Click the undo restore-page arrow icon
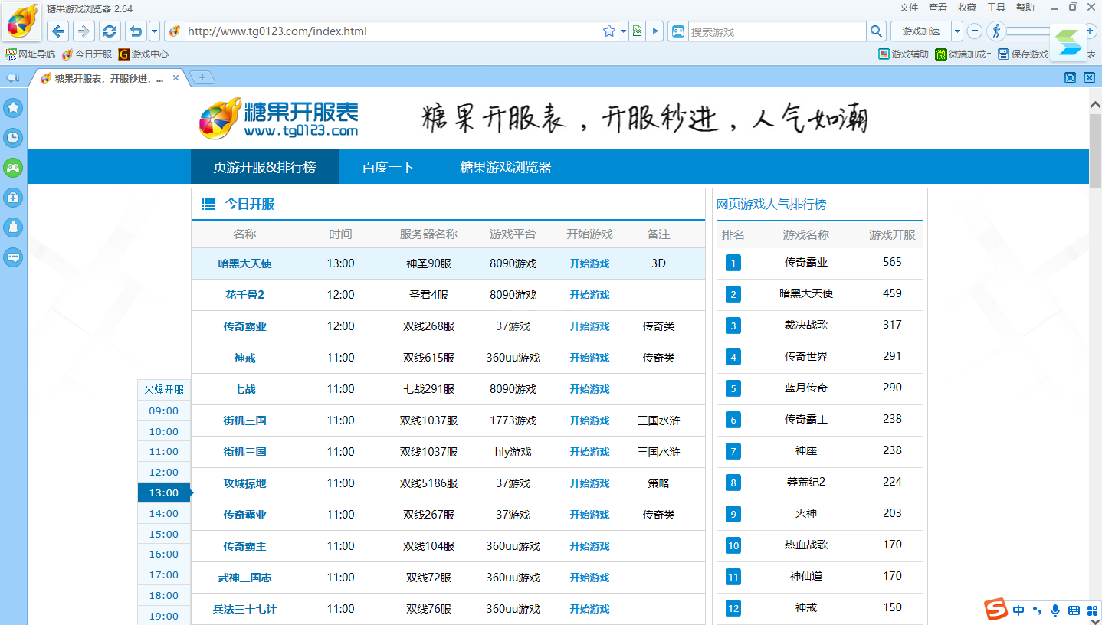This screenshot has width=1102, height=625. coord(136,31)
